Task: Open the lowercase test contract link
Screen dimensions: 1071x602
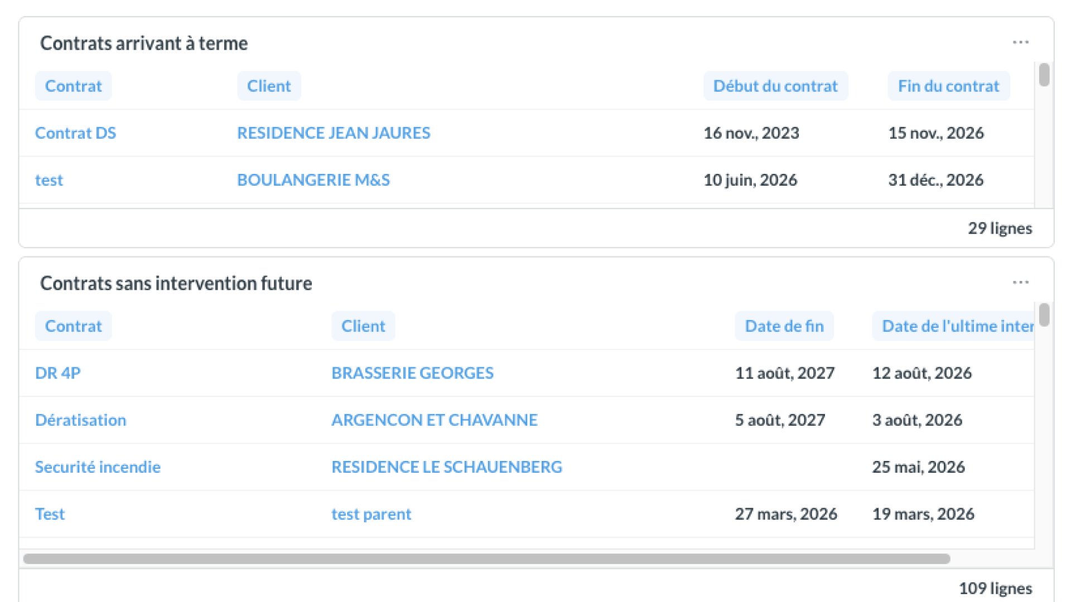Action: tap(49, 180)
